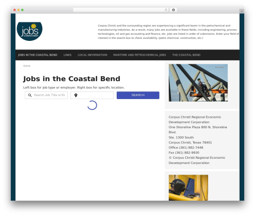The image size is (255, 216).
Task: Open the welder sidebar photo
Action: [x=188, y=187]
